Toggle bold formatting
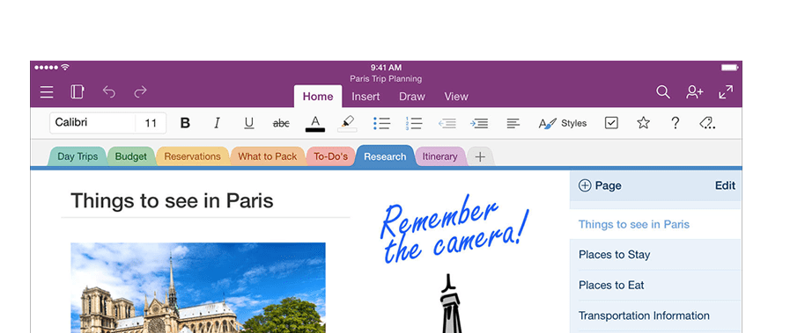The height and width of the screenshot is (333, 790). (x=186, y=123)
